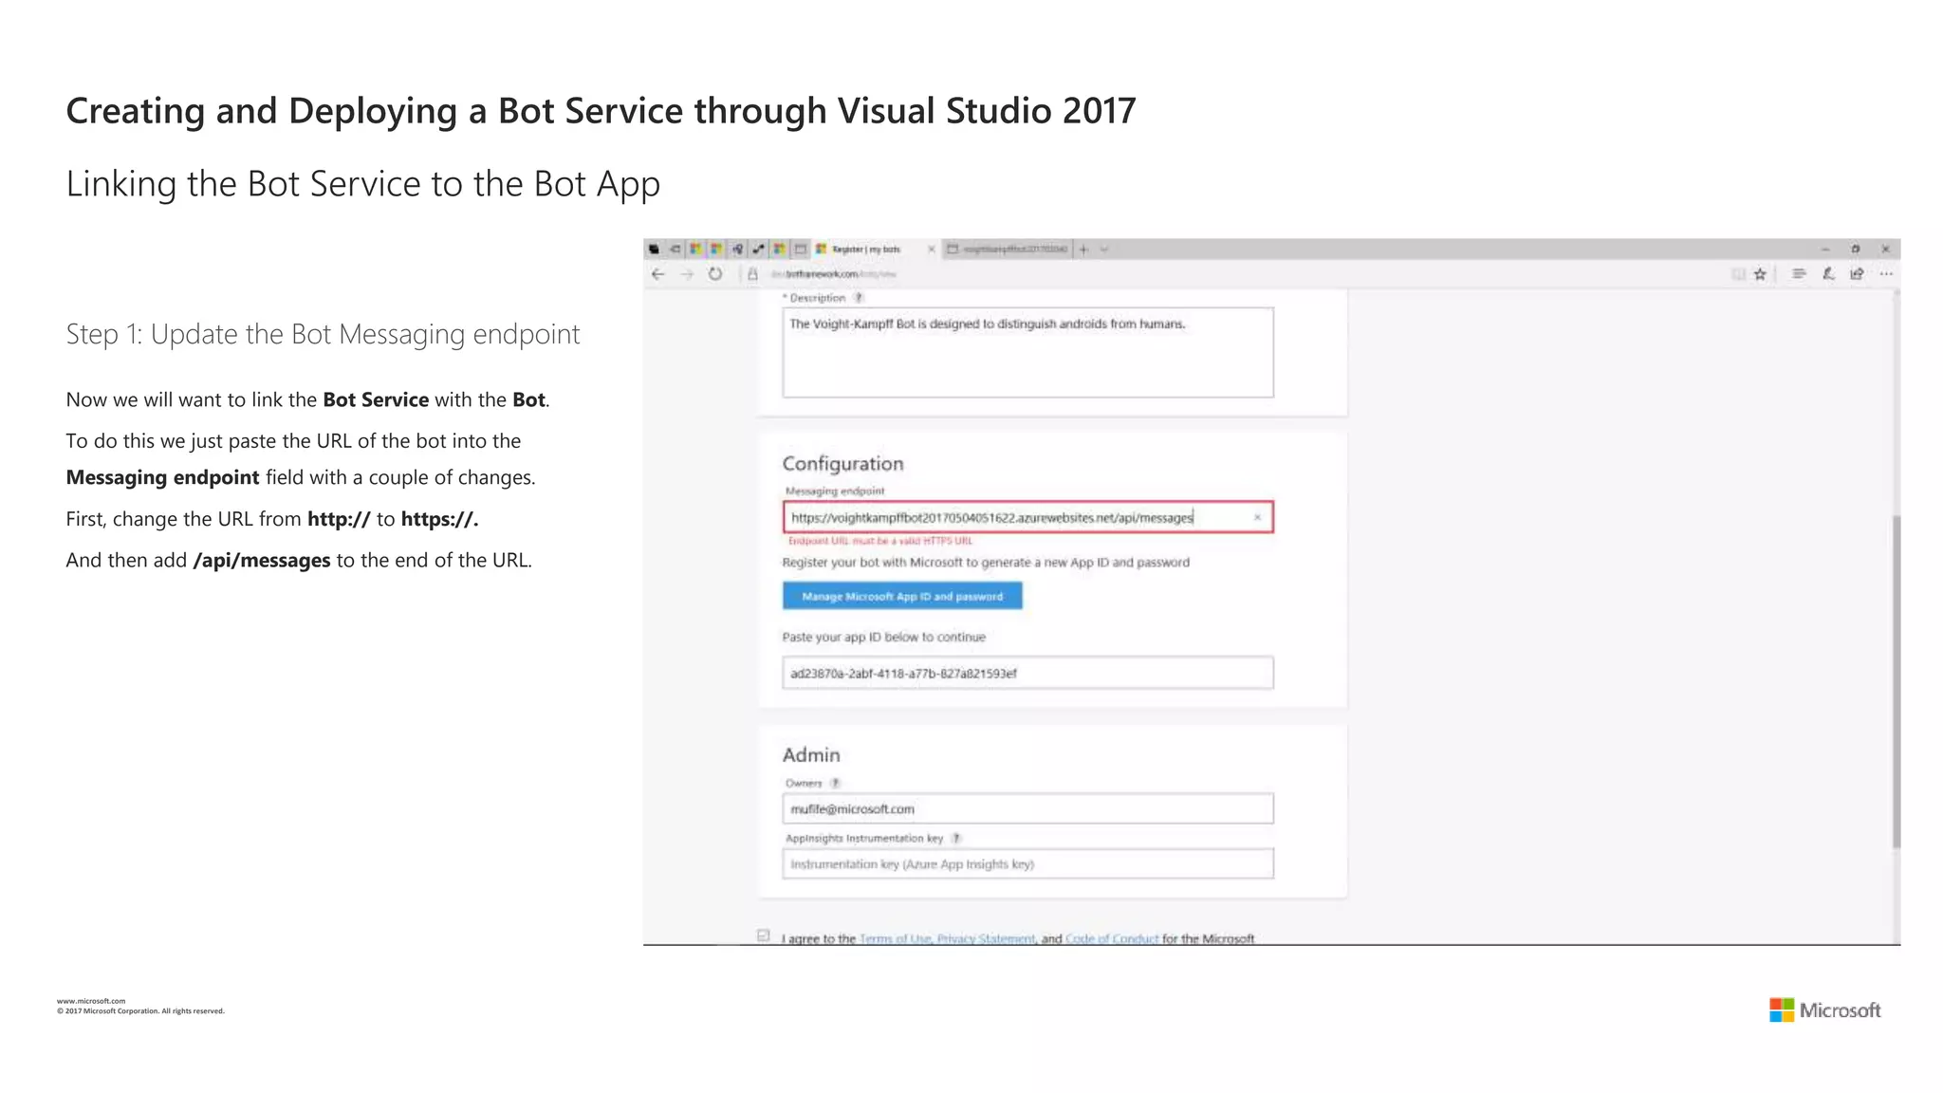Click the Make a Web Note pen icon
The image size is (1943, 1093).
[x=1827, y=274]
